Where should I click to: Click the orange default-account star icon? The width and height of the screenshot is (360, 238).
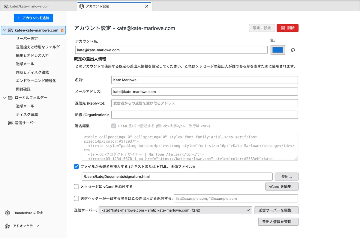62,30
